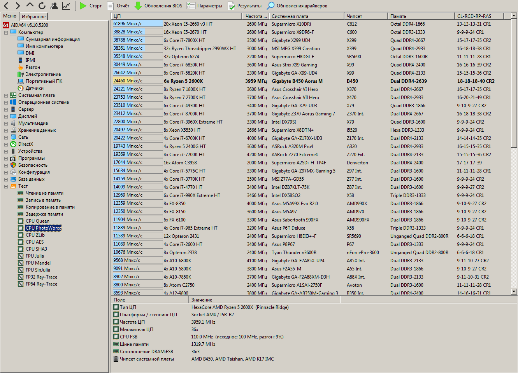The image size is (518, 373).
Task: Select the CPU Queen benchmark
Action: [x=37, y=221]
